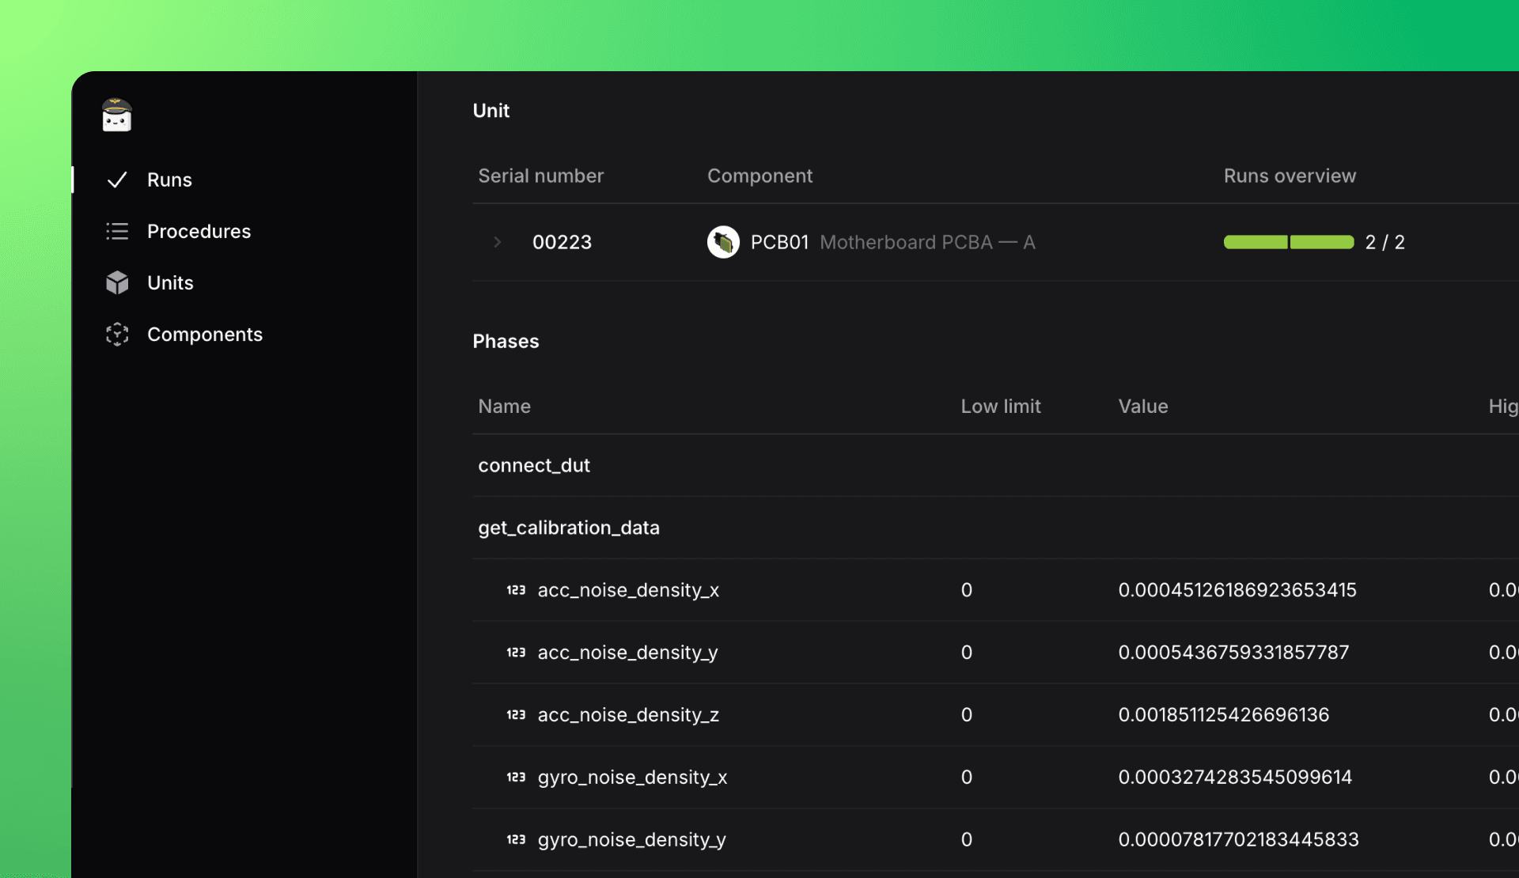Select the get_calibration_data phase row
The image size is (1519, 878).
(569, 528)
